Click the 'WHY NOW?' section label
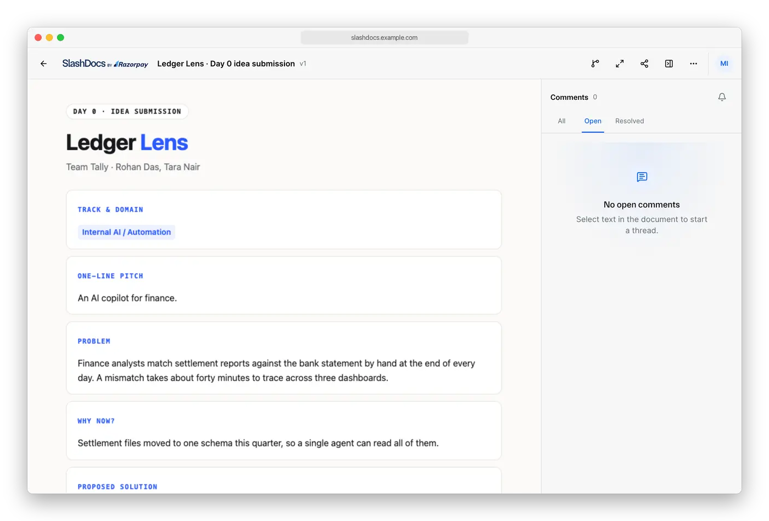This screenshot has height=521, width=769. click(x=96, y=421)
